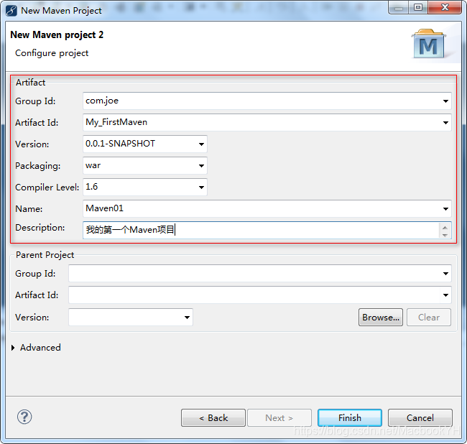Open the Compiler Level 1.6 dropdown
The width and height of the screenshot is (467, 444).
[201, 188]
